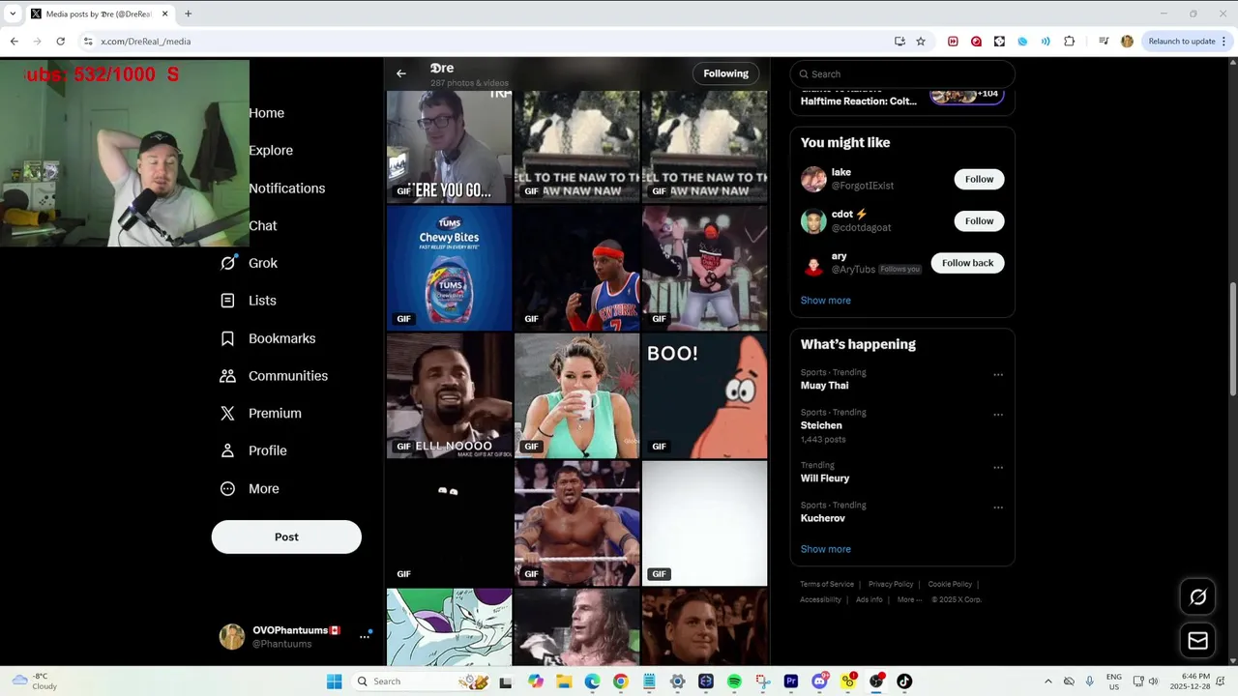1238x696 pixels.
Task: Open the Tums Chewy Bites GIF
Action: (449, 268)
